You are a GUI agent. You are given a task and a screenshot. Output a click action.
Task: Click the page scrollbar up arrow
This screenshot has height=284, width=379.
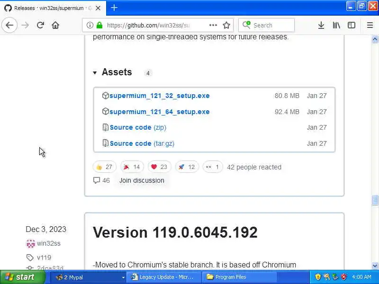coord(375,39)
